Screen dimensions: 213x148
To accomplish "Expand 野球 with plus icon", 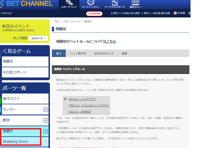I will (45, 120).
